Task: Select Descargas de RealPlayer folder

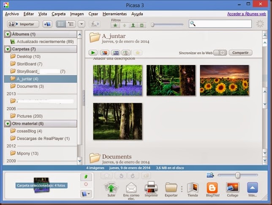Action: click(41, 139)
